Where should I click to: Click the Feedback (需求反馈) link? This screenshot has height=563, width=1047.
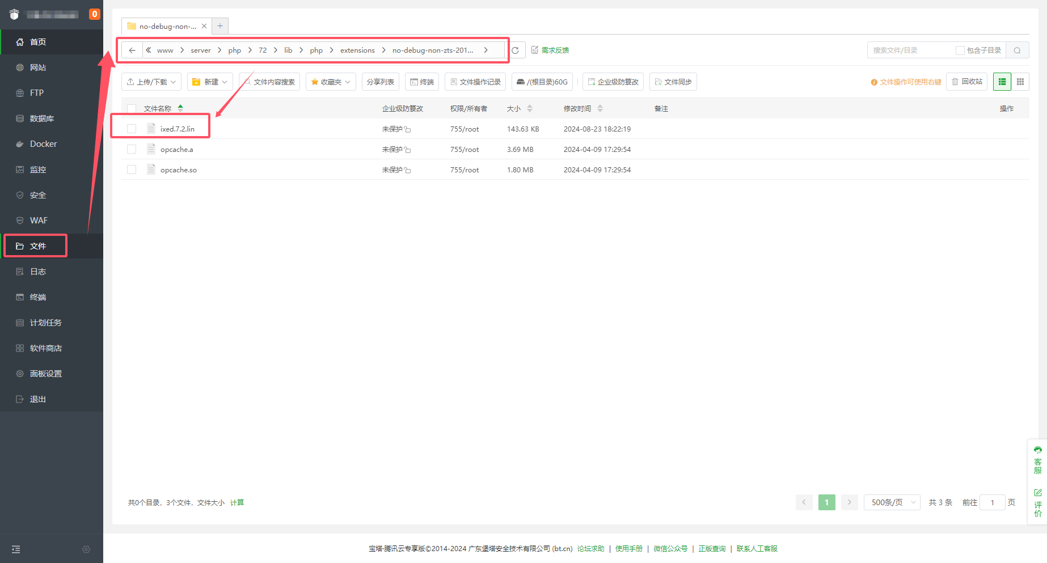[550, 50]
